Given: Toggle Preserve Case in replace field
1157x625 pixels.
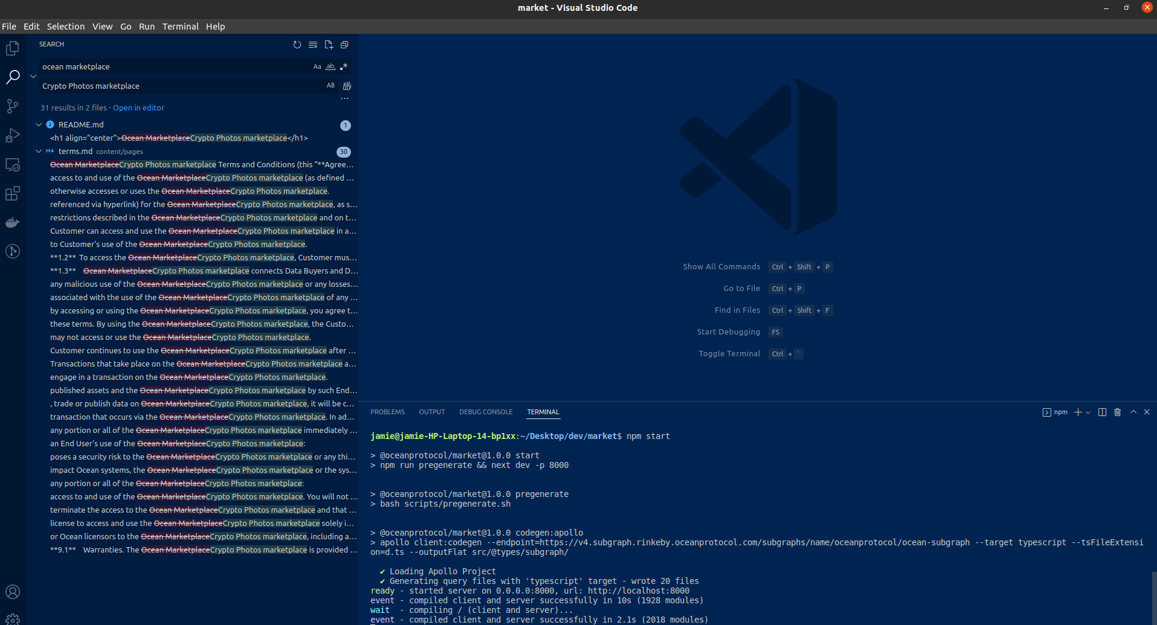Looking at the screenshot, I should coord(330,86).
